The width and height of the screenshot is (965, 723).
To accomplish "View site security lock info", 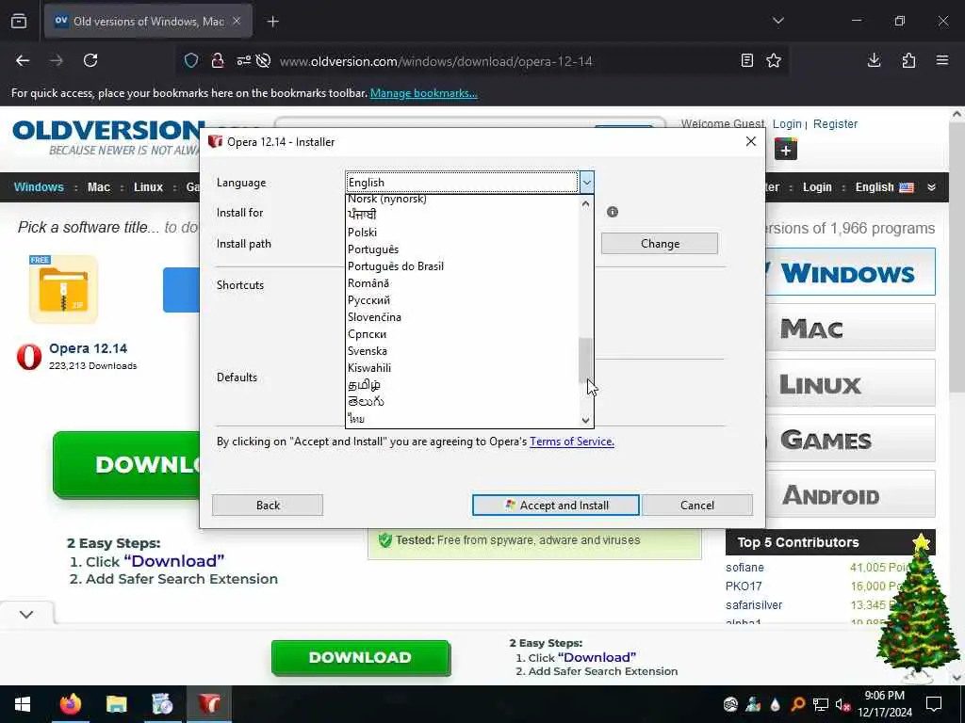I will (218, 61).
